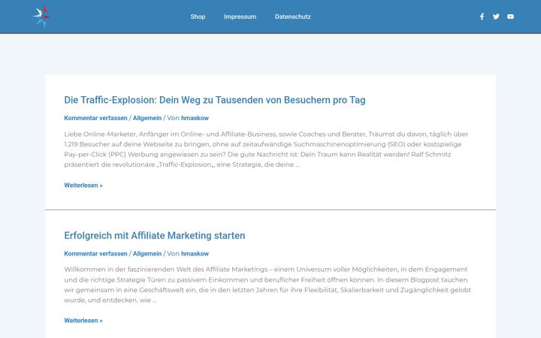Image resolution: width=541 pixels, height=338 pixels.
Task: Open the Erfolgreich mit Affiliate Marketing title
Action: (x=155, y=236)
